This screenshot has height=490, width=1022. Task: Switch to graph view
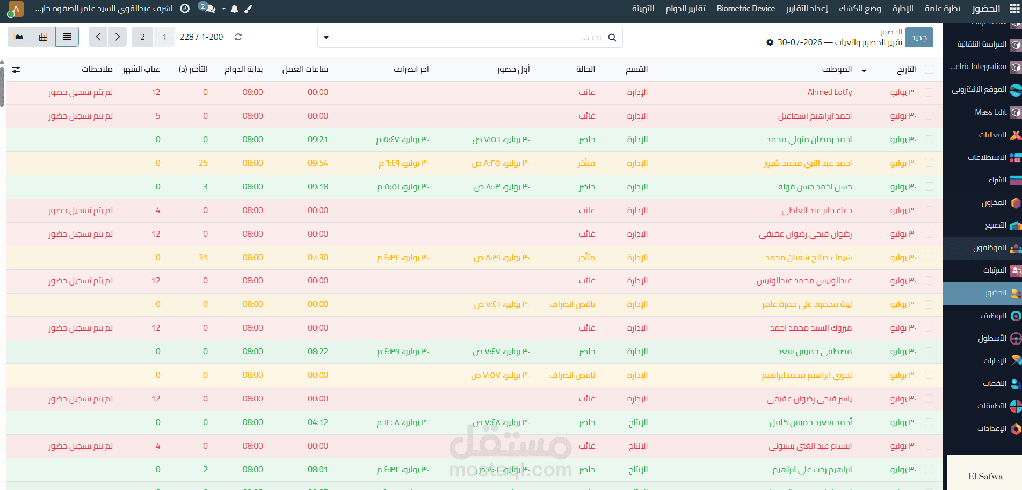pos(19,37)
